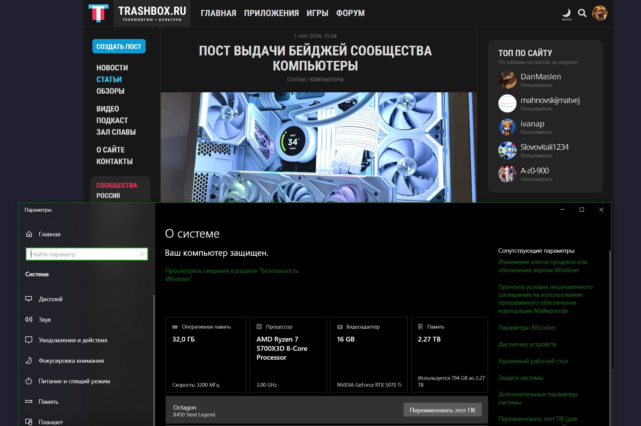Image resolution: width=641 pixels, height=426 pixels.
Task: Open Параметры BitLocker link
Action: tap(527, 327)
